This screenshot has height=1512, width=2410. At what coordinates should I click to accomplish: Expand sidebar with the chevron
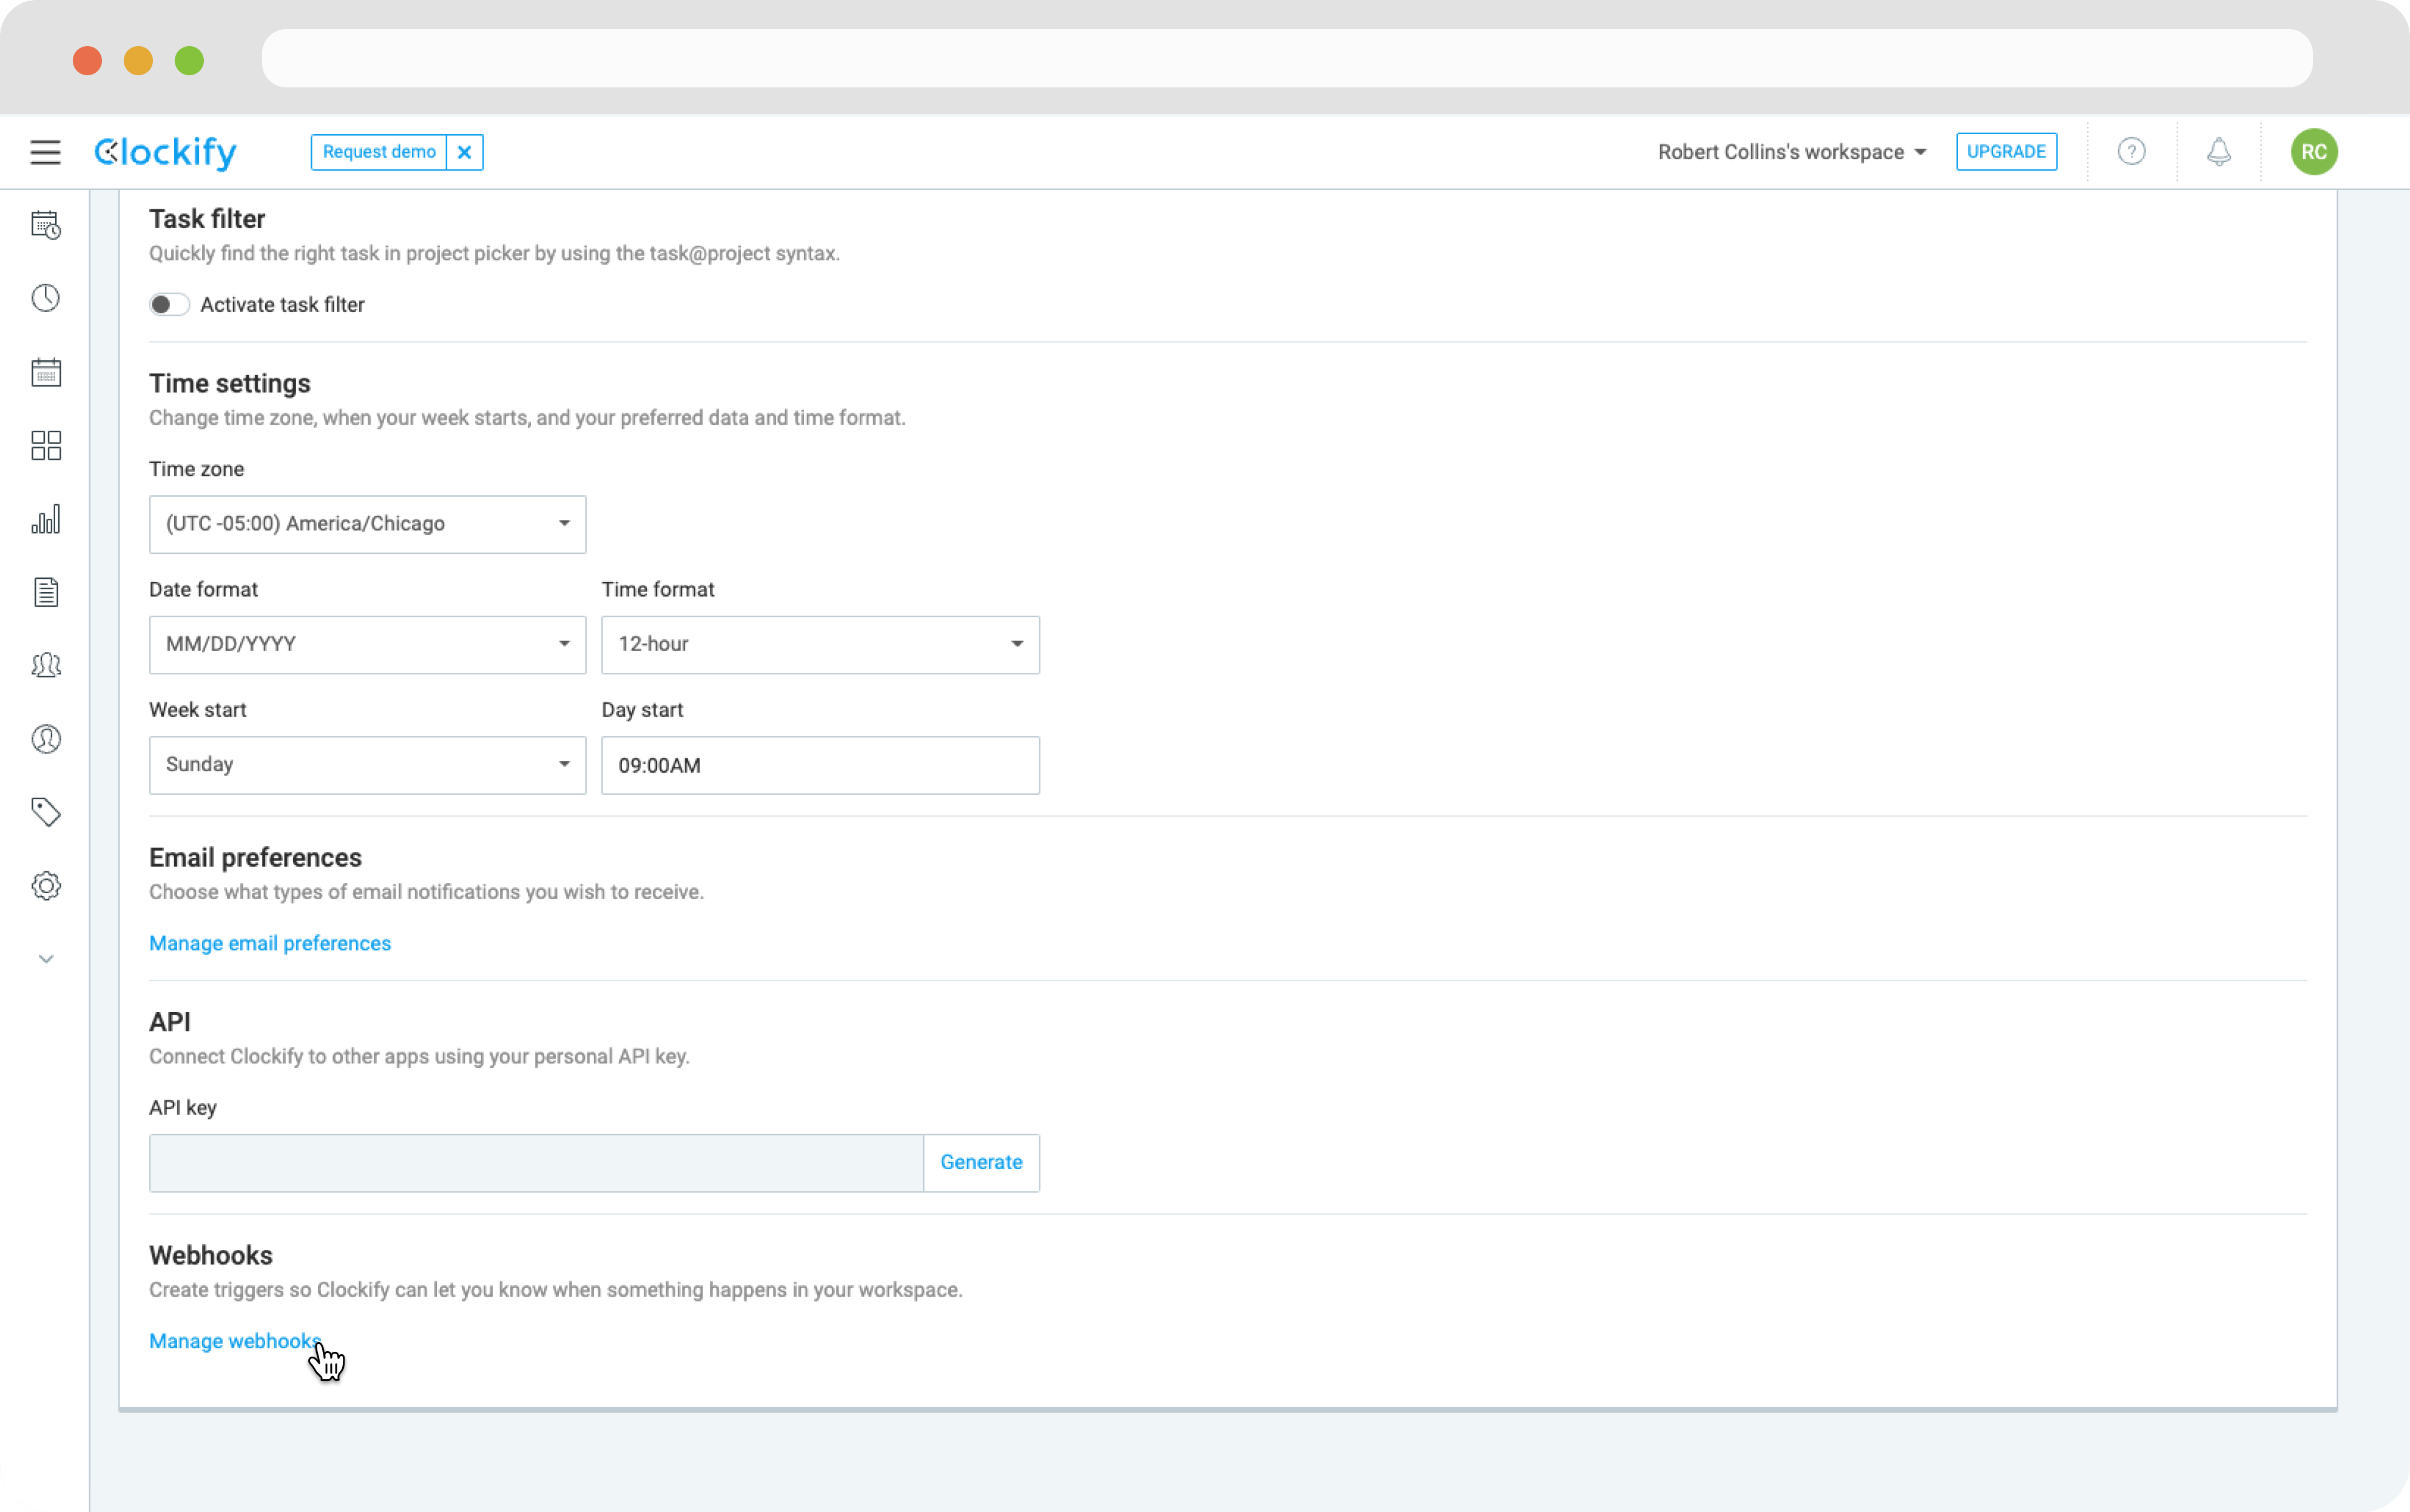pyautogui.click(x=46, y=959)
